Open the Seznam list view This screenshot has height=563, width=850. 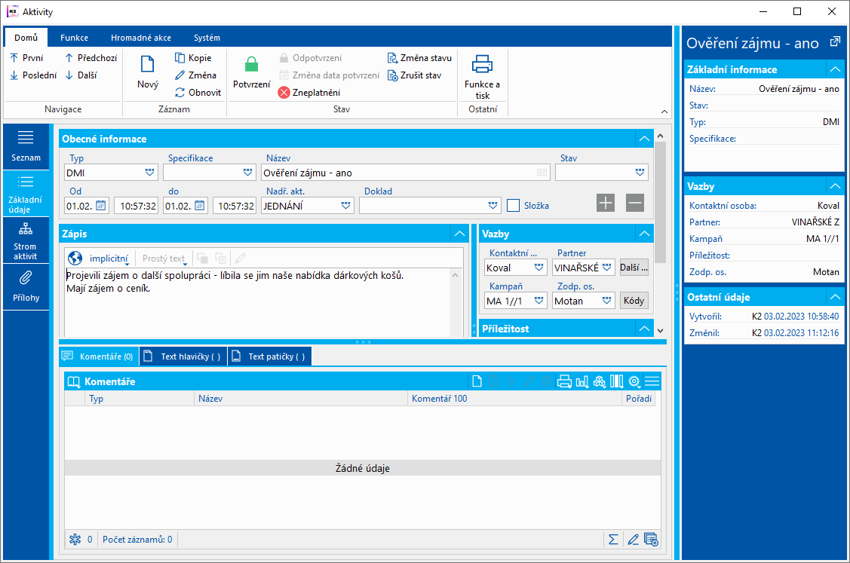tap(26, 146)
